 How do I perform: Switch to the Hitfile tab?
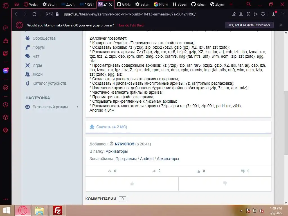click(x=161, y=4)
